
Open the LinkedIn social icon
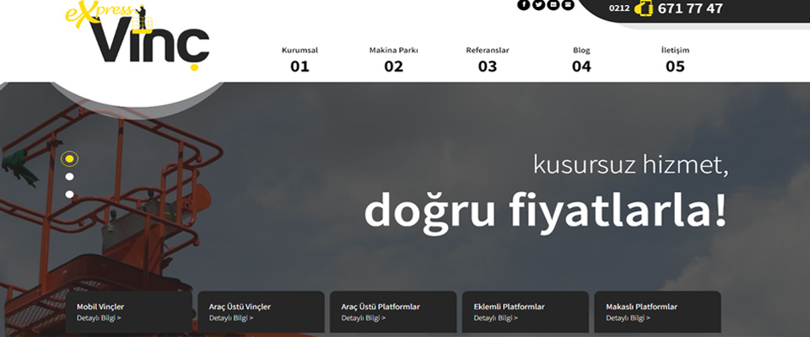click(x=553, y=5)
